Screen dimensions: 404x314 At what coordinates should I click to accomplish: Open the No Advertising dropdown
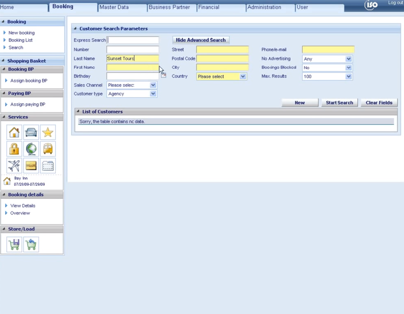[x=348, y=59]
